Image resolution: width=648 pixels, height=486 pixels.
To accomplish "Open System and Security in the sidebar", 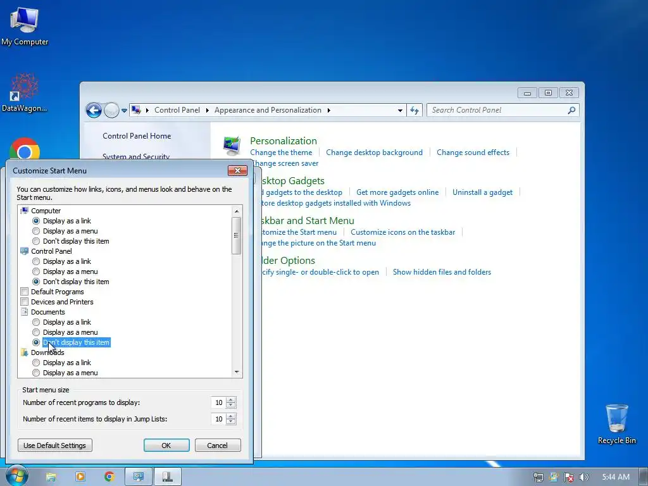I will (136, 156).
